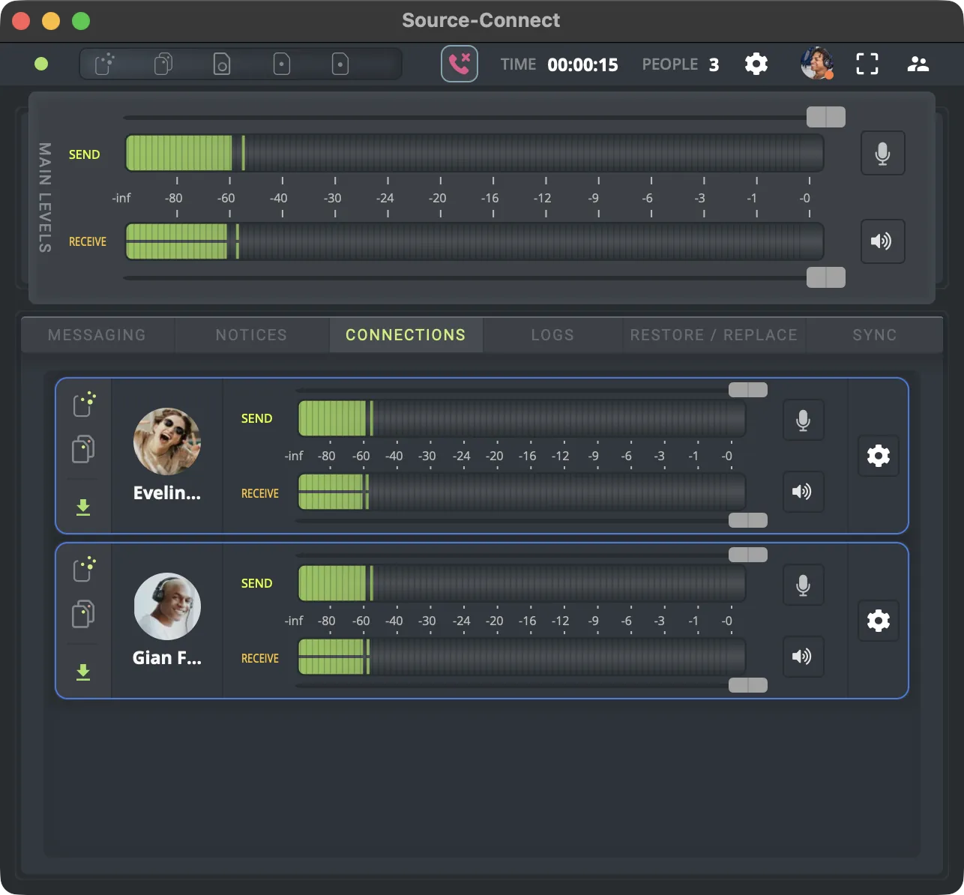Click the Gian F... name label
The width and height of the screenshot is (964, 895).
click(167, 657)
